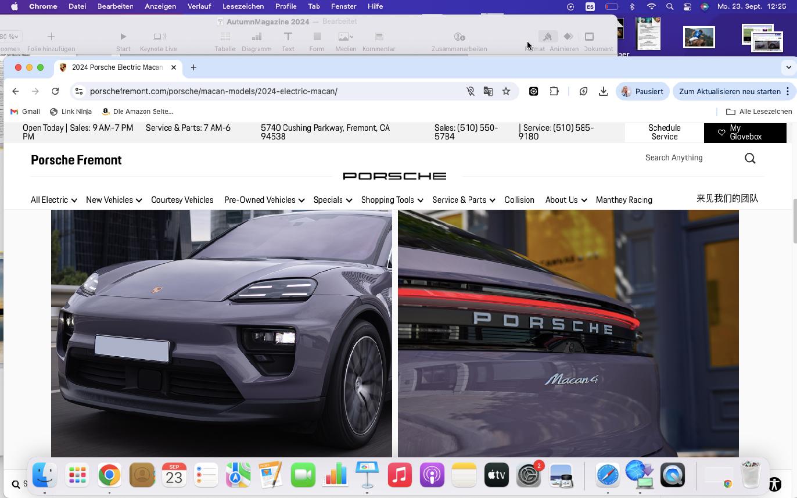Open the Manthey Racing link

tap(624, 200)
